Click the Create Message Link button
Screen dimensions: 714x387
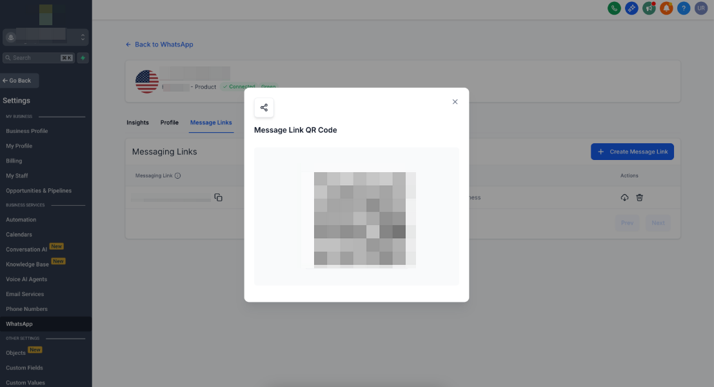tap(632, 152)
